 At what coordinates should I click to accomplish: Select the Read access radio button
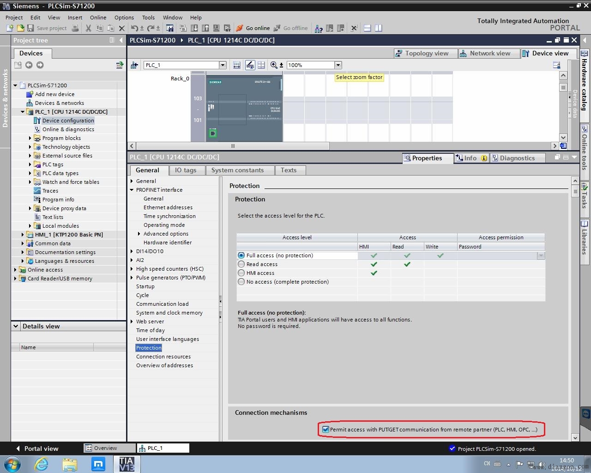click(x=241, y=264)
